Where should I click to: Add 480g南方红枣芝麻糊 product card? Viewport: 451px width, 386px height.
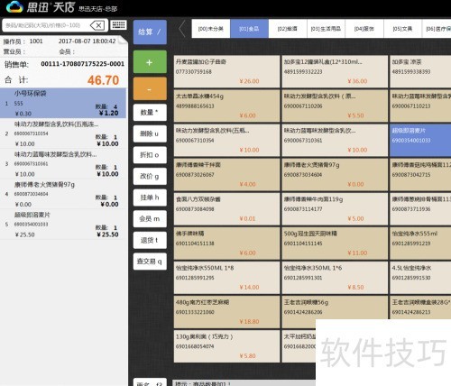pyautogui.click(x=226, y=312)
